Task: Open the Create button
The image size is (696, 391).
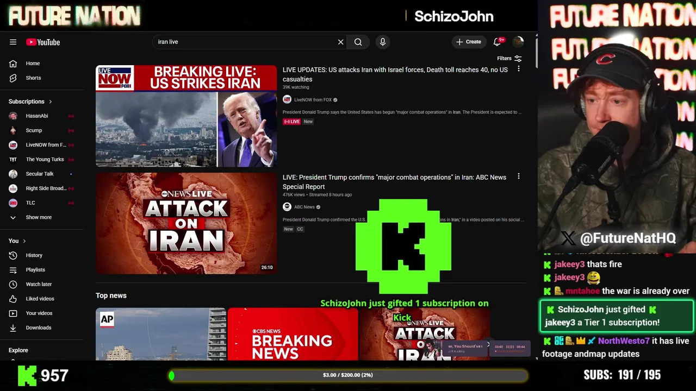Action: coord(468,42)
